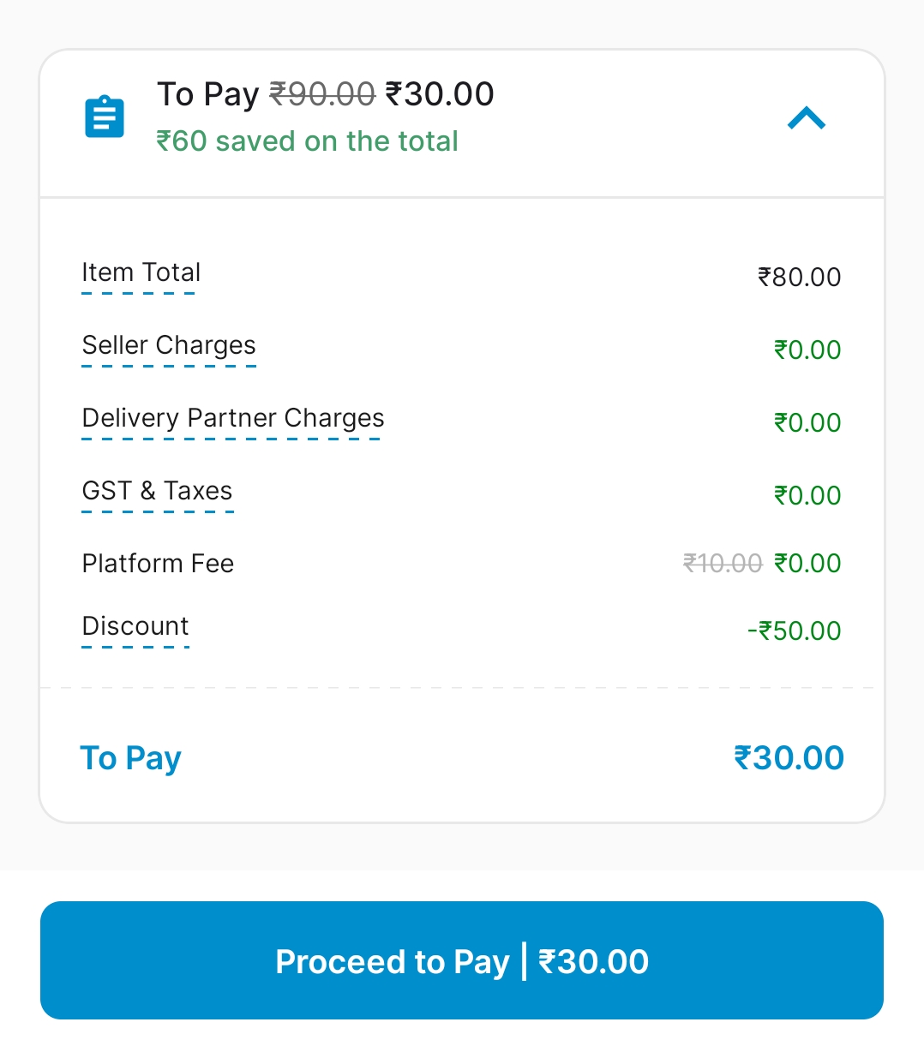This screenshot has width=924, height=1052.
Task: Click the GST & Taxes ₹0.00 value
Action: (807, 496)
